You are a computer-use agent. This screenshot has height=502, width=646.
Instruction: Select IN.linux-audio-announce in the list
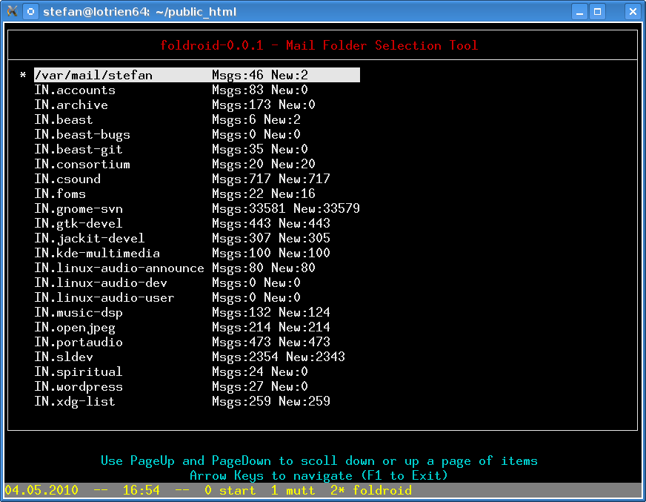pos(119,268)
